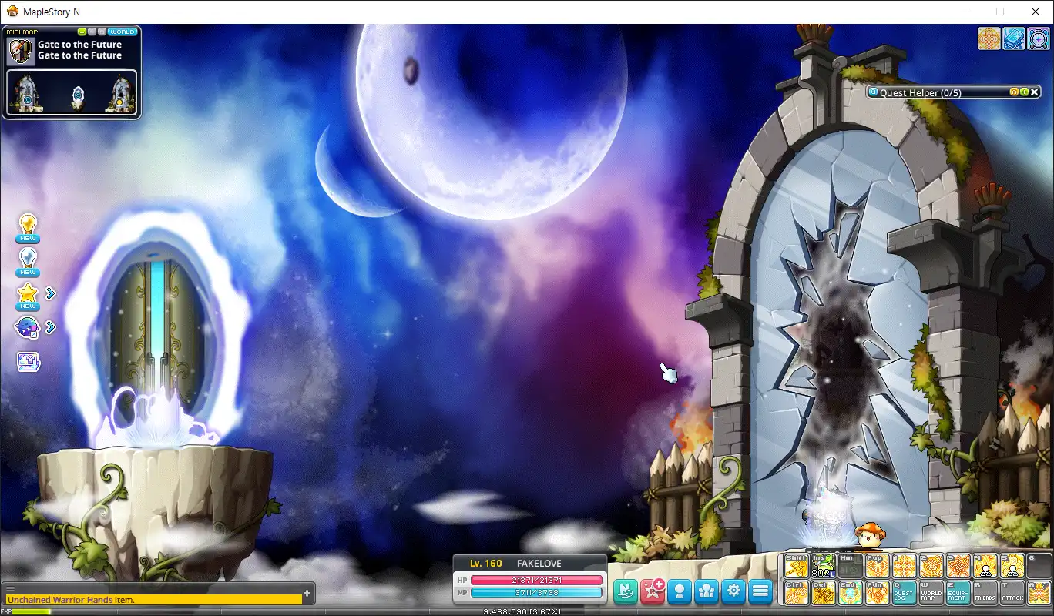
Task: Click the alarm clock buff icon
Action: [x=1039, y=38]
